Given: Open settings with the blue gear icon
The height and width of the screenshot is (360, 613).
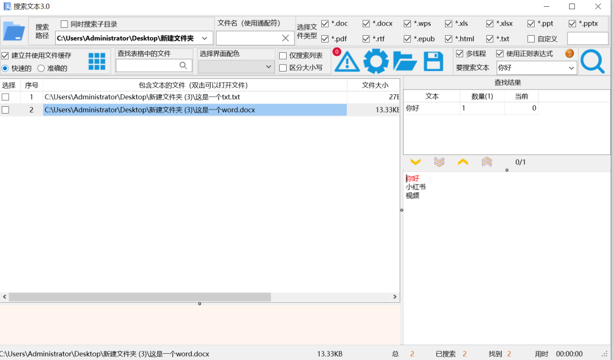Looking at the screenshot, I should (376, 62).
